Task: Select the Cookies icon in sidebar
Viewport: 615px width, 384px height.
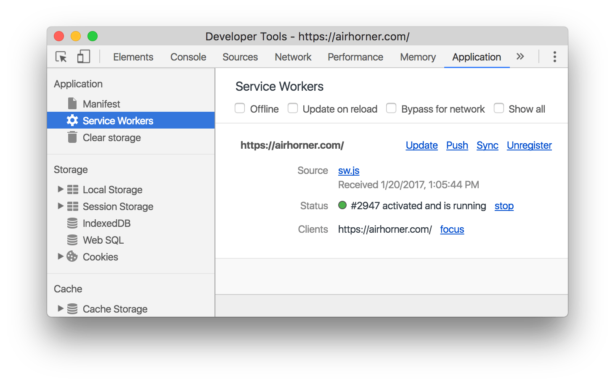Action: (72, 256)
